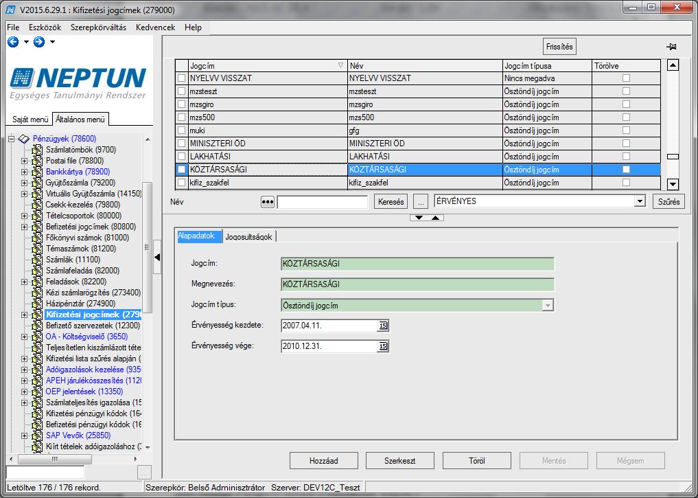
Task: Toggle the Törölve checkbox for KÖZTÁRSASÁGI
Action: click(x=627, y=169)
